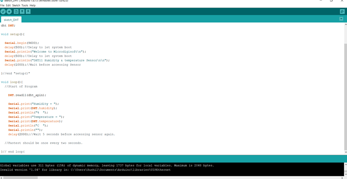Click the Verify sketch checkmark icon
347x179 pixels.
tap(3, 12)
